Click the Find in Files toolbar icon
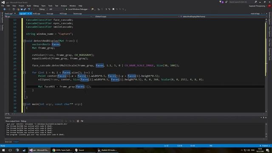This screenshot has width=272, height=153. coord(93,9)
